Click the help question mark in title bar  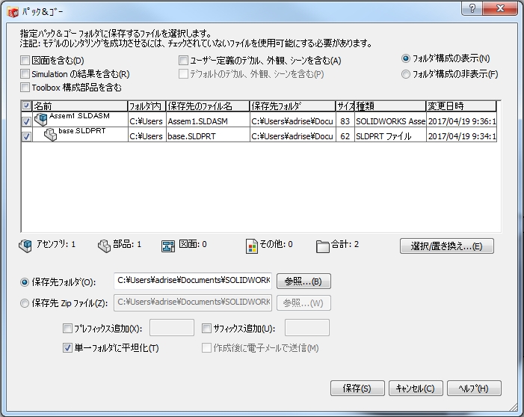tap(472, 8)
